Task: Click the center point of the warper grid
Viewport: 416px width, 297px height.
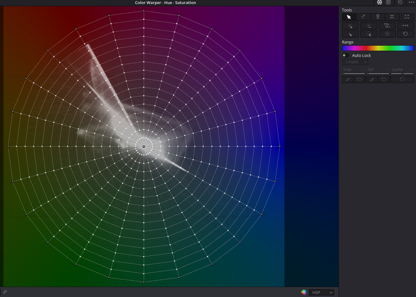Action: 144,146
